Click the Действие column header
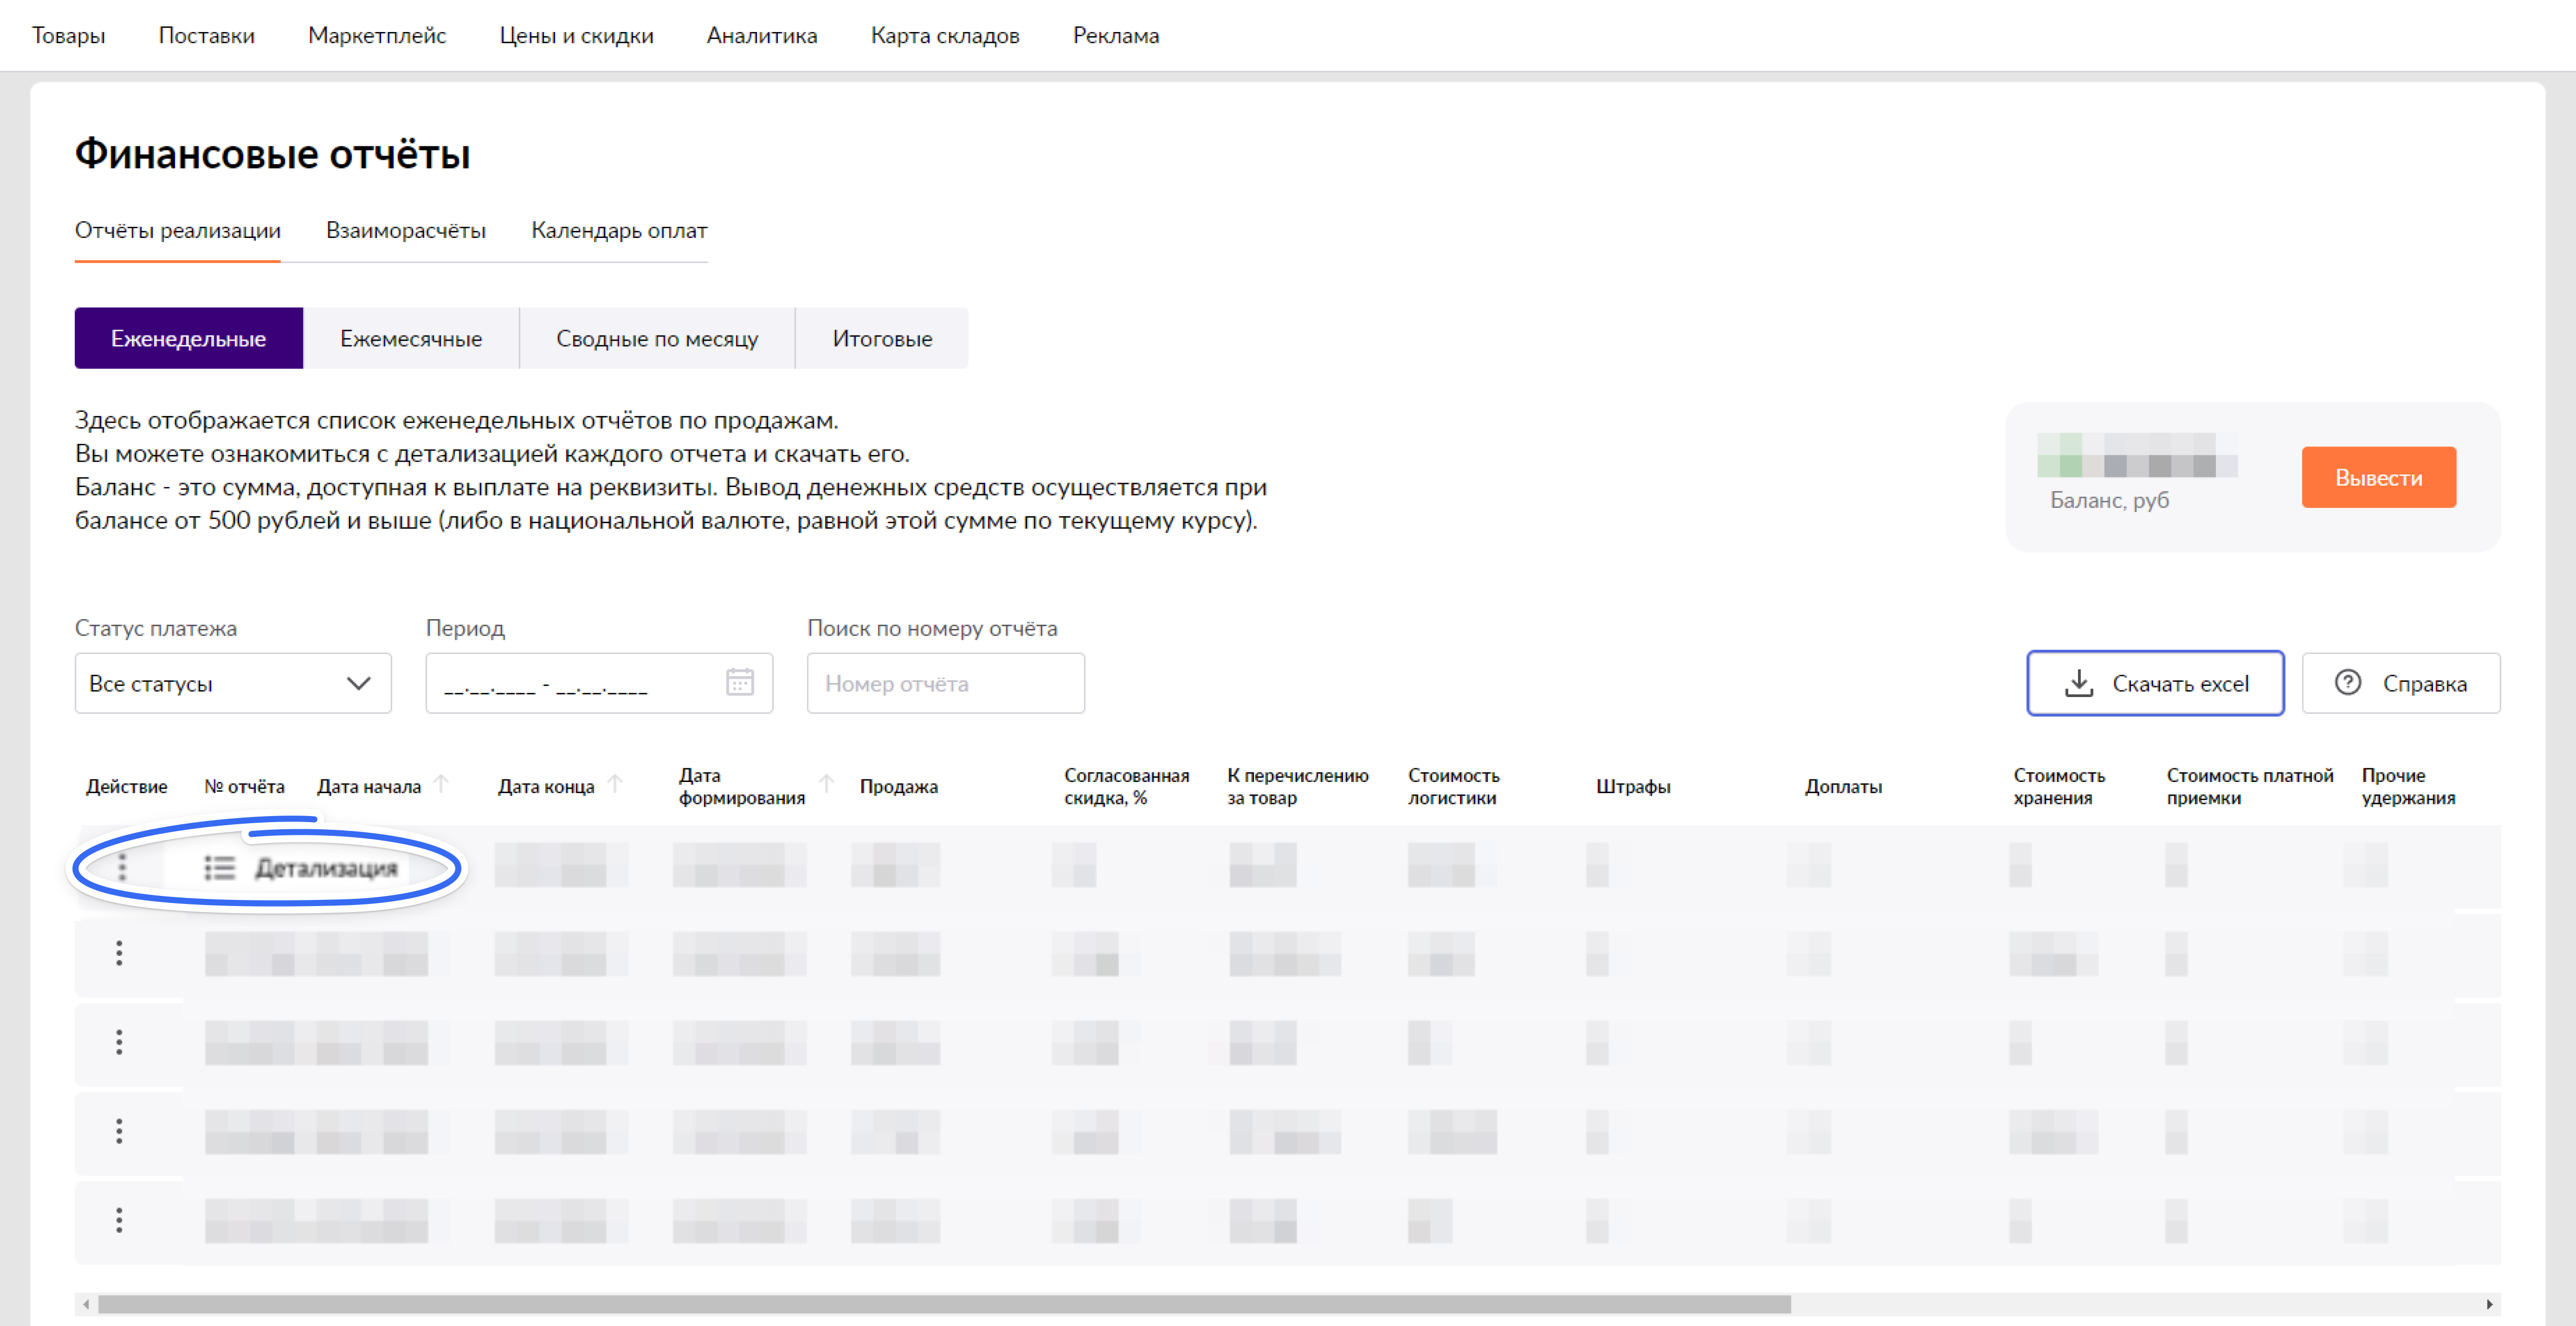This screenshot has height=1326, width=2576. coord(126,787)
